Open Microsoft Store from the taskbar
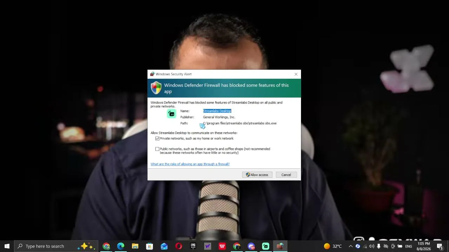This screenshot has height=252, width=449. coord(149,246)
